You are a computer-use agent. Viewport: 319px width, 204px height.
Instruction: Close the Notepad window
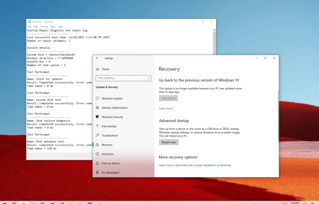pyautogui.click(x=211, y=21)
